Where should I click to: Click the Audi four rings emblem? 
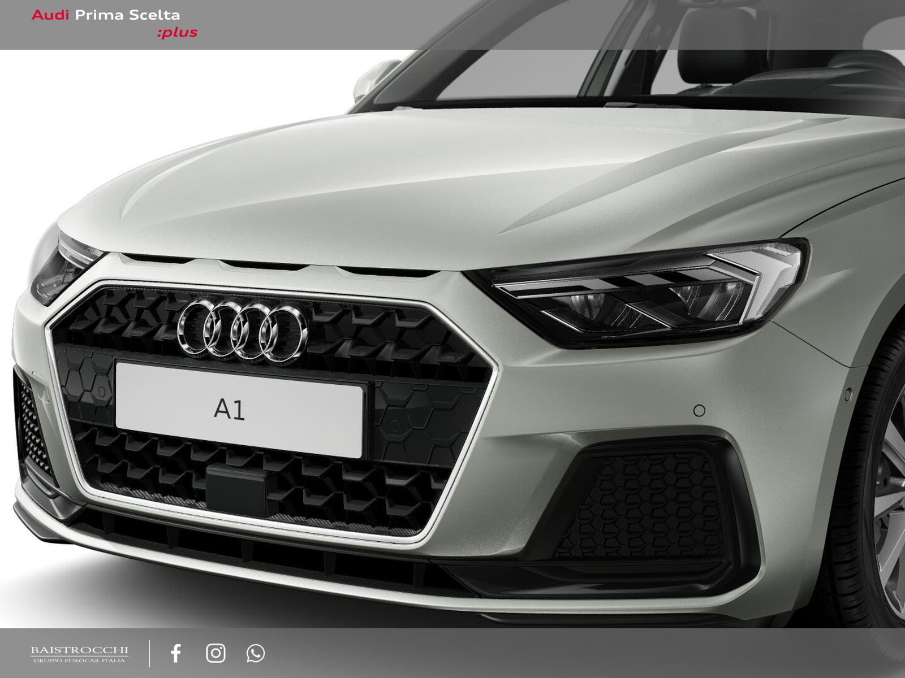[x=242, y=331]
